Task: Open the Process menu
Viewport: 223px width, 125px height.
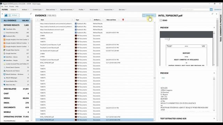Action: [11, 7]
